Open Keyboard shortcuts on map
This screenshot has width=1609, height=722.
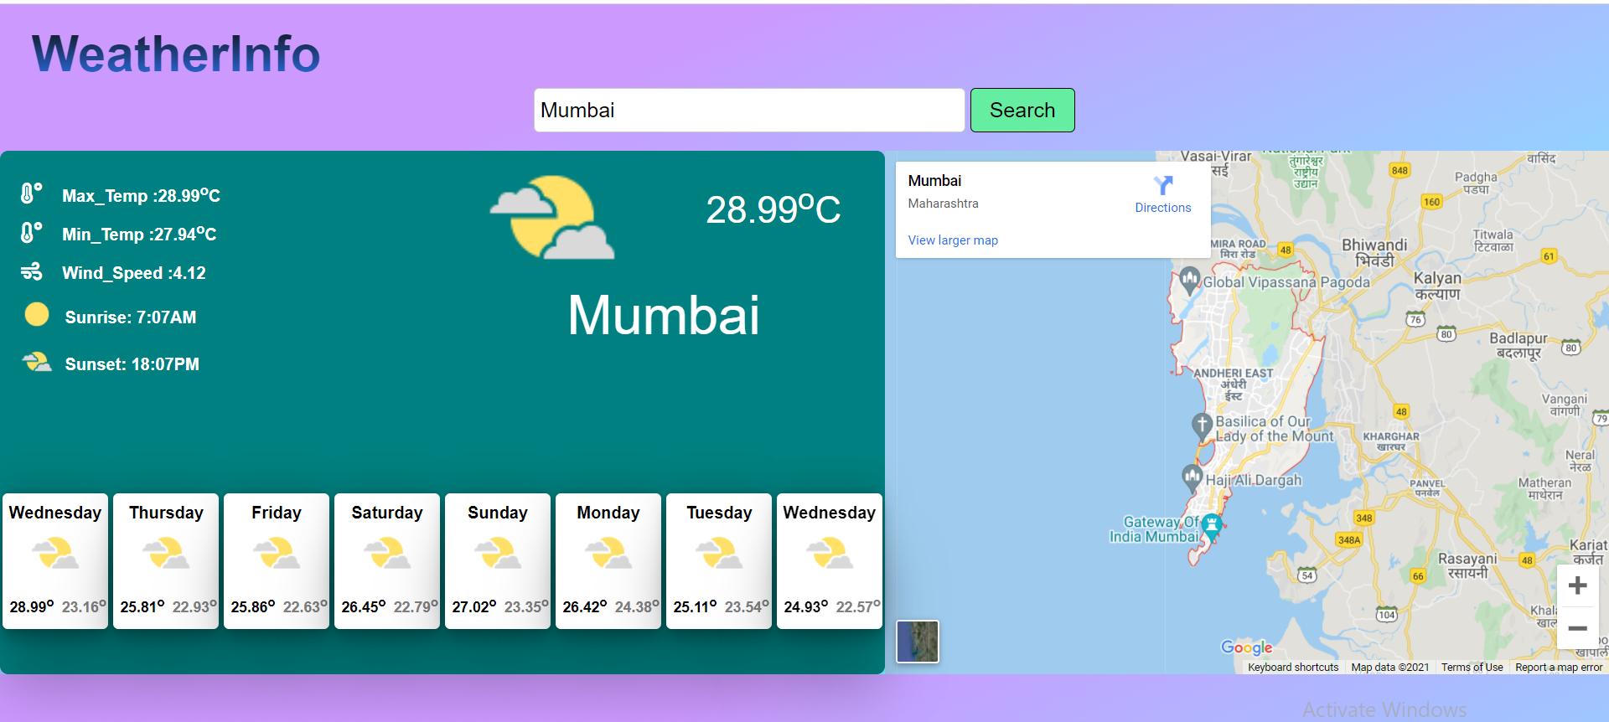[x=1293, y=668]
